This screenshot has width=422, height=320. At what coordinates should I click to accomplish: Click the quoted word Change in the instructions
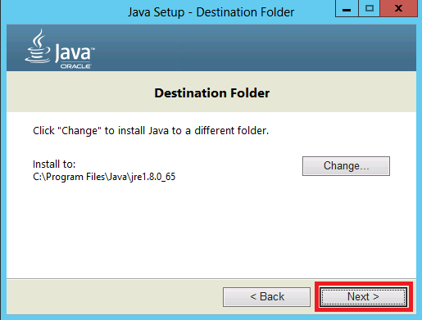coord(79,131)
